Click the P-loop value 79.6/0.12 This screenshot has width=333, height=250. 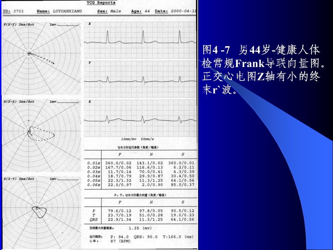pyautogui.click(x=120, y=211)
